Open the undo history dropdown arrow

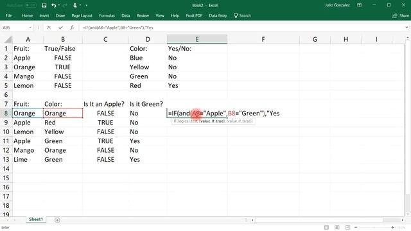59,5
